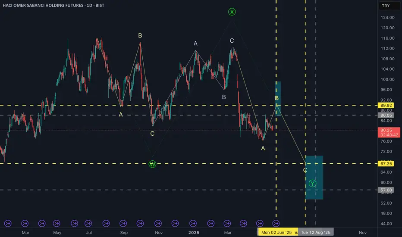This screenshot has width=402, height=237.
Task: Click the gray Tue 12 Aug '25 date label
Action: click(x=316, y=232)
